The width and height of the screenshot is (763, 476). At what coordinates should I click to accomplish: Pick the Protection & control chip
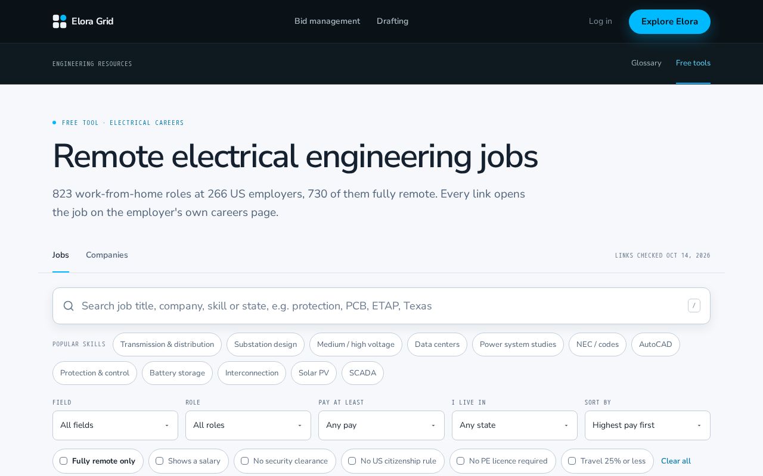95,373
